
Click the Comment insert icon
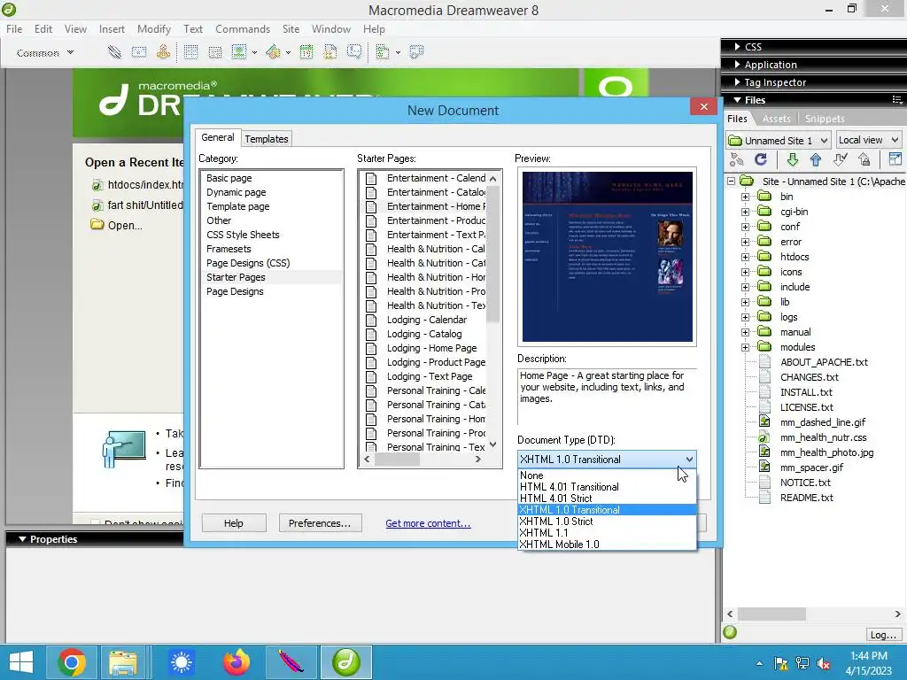coord(354,52)
